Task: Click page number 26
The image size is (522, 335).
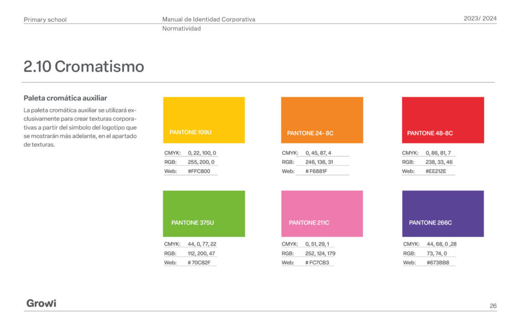Action: (x=493, y=306)
